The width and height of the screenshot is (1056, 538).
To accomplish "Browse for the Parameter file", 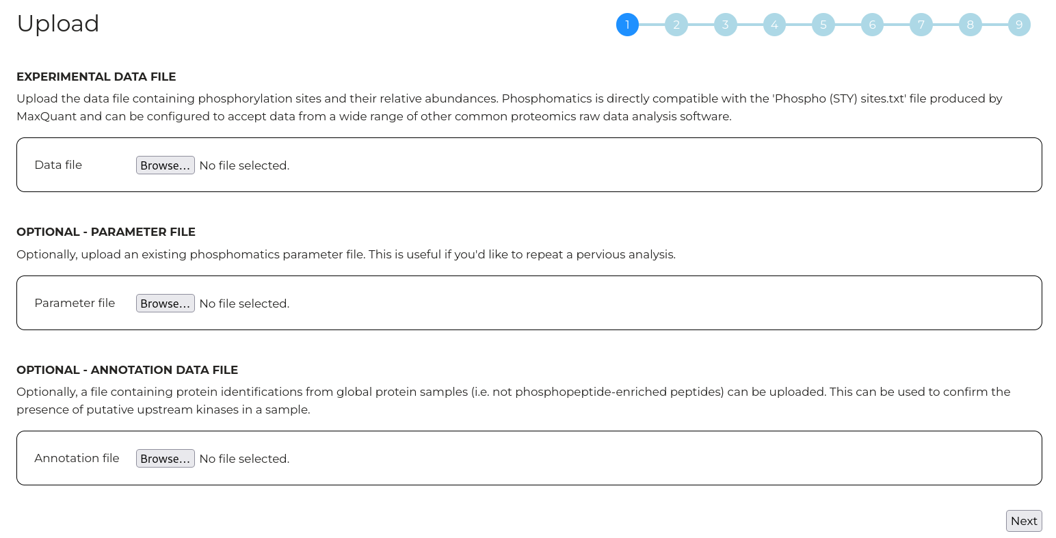I will click(166, 304).
